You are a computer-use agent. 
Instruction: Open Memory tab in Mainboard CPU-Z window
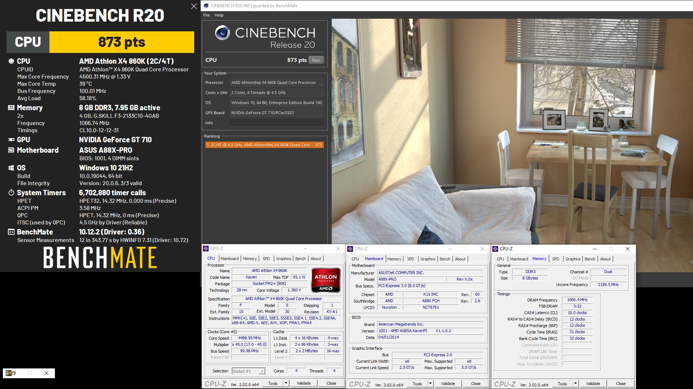[x=394, y=259]
